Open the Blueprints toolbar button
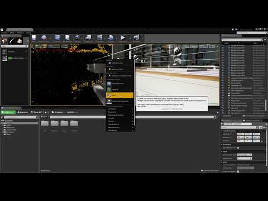This screenshot has width=268, height=201. coord(88,38)
